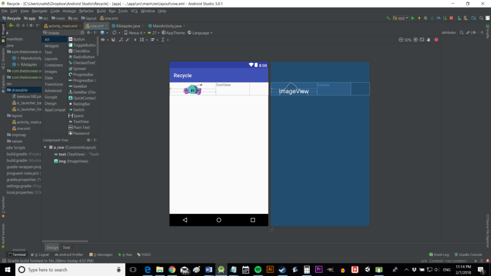Image resolution: width=491 pixels, height=276 pixels.
Task: Zoom out the layout with minus icon
Action: [x=401, y=40]
